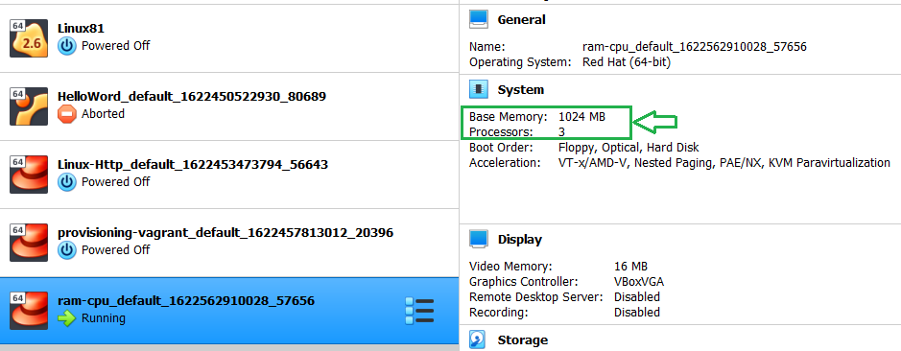The width and height of the screenshot is (901, 351).
Task: Click the HelloWord VM orange icon
Action: click(29, 106)
